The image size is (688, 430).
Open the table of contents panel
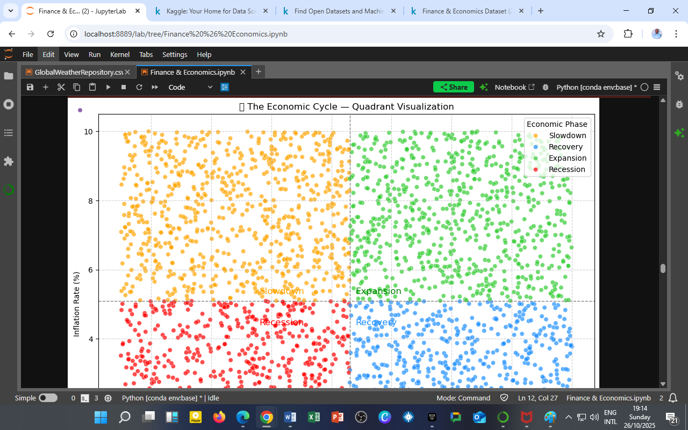[9, 133]
